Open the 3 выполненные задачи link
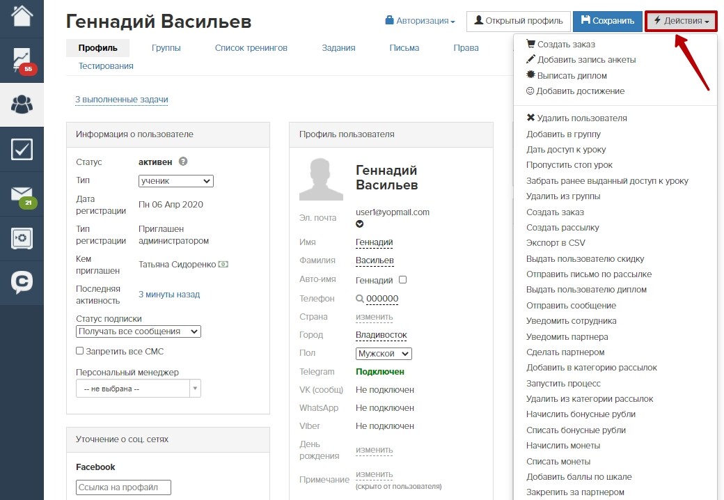Screen dimensions: 724x500 pos(122,100)
